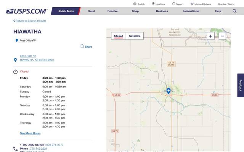Click the Post Office type pin icon
Screen dimensions: 244x152
pos(17,41)
